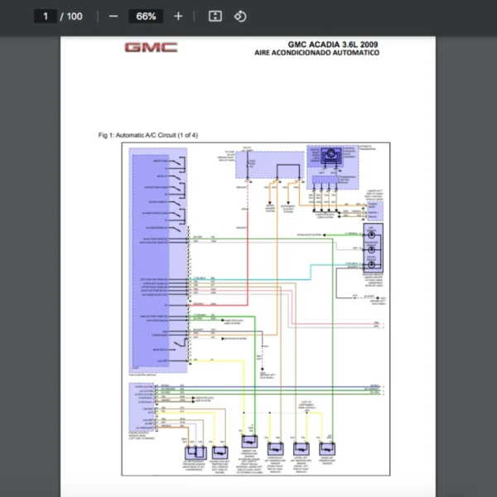Select the A/C refrigerant pressure sensor symbol
Screen dimensions: 497x497
[x=195, y=453]
